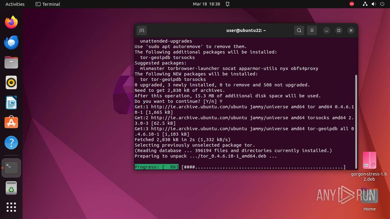
Task: Open the Help question mark icon
Action: (x=11, y=143)
